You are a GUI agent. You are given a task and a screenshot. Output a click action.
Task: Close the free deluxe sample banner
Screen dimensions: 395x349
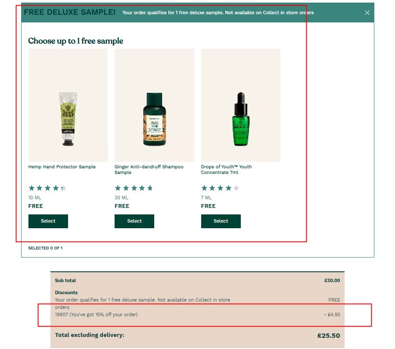point(367,13)
